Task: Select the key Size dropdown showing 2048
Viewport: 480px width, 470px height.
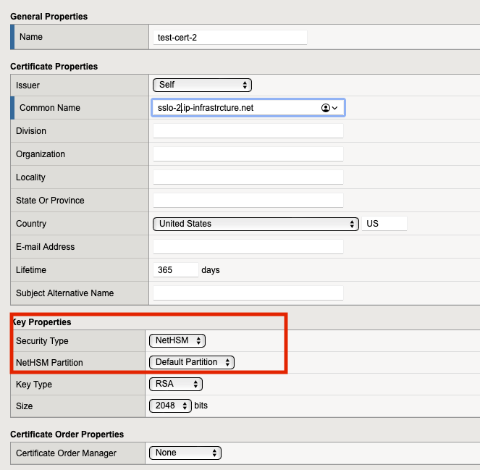Action: [x=171, y=406]
